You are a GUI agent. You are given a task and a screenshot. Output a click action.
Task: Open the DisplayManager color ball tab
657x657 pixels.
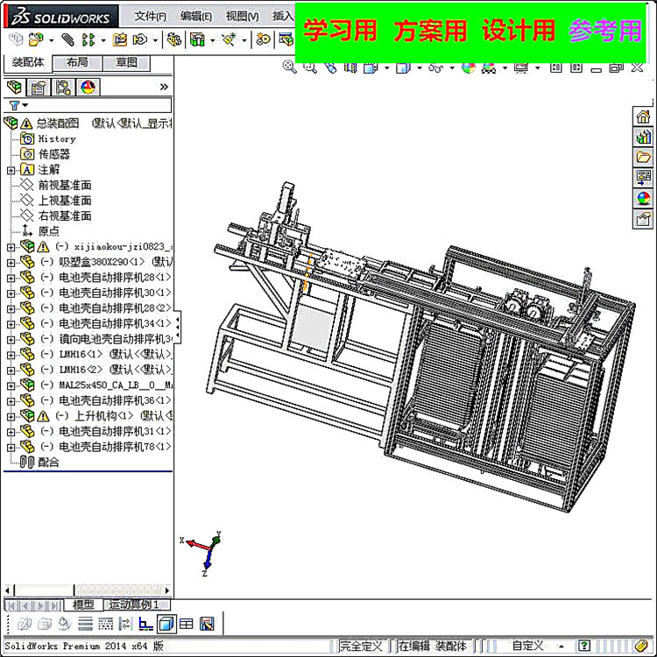pyautogui.click(x=88, y=87)
